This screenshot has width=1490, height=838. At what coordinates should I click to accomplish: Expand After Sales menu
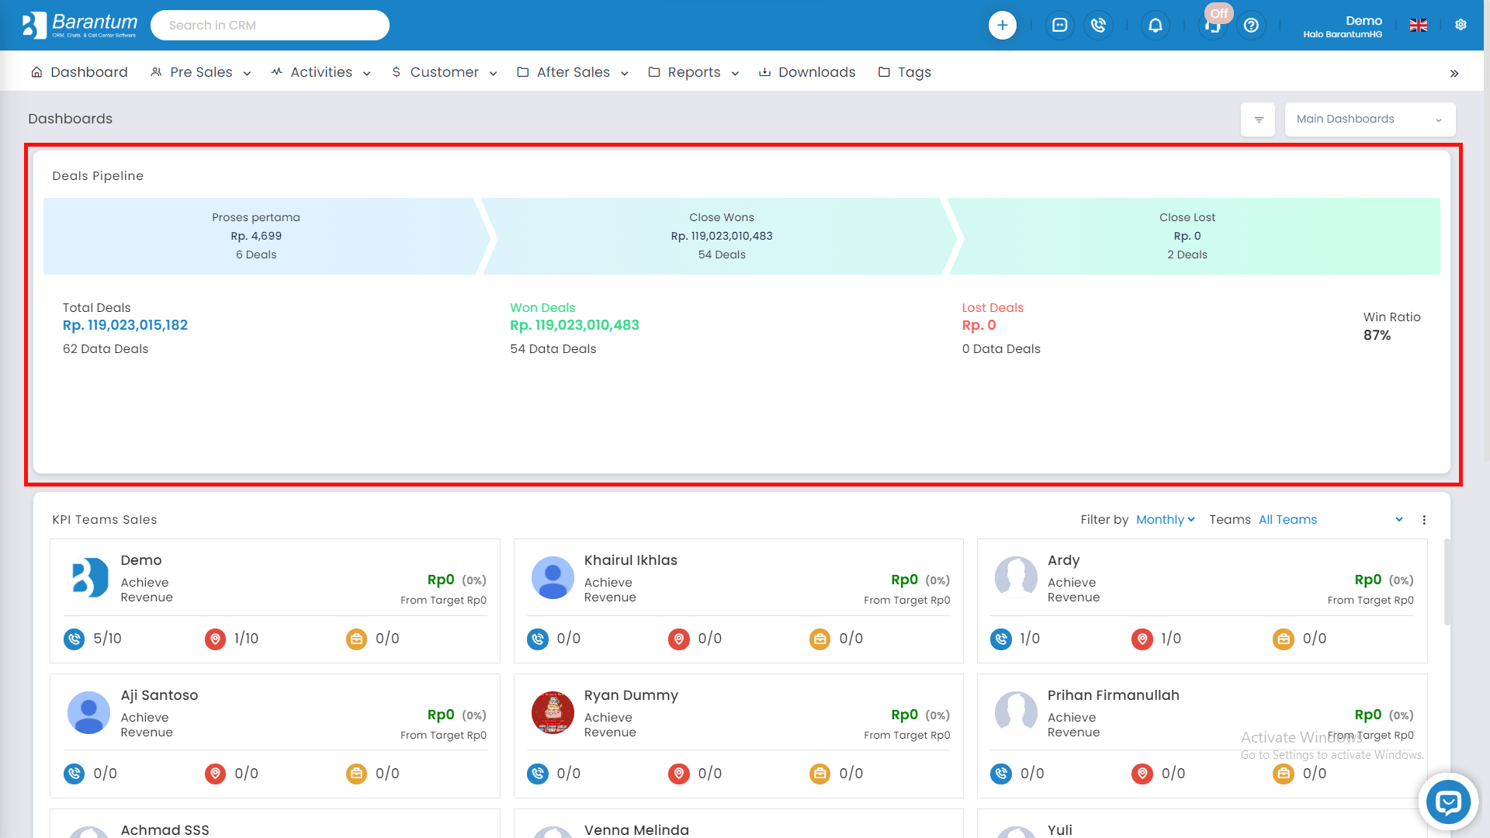pyautogui.click(x=573, y=72)
